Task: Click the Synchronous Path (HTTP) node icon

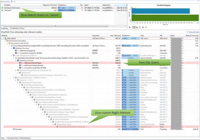Action: click(10, 43)
